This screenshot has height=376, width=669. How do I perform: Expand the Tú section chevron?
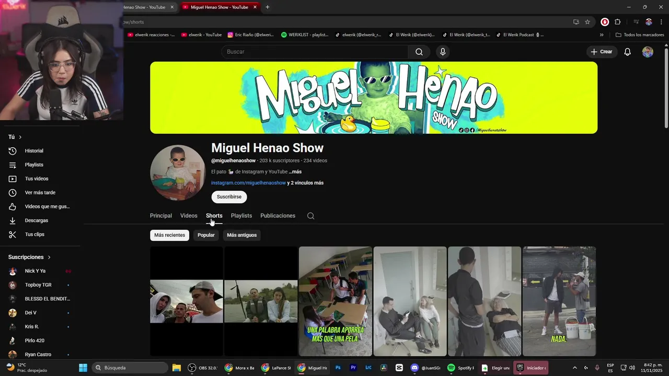tap(20, 137)
